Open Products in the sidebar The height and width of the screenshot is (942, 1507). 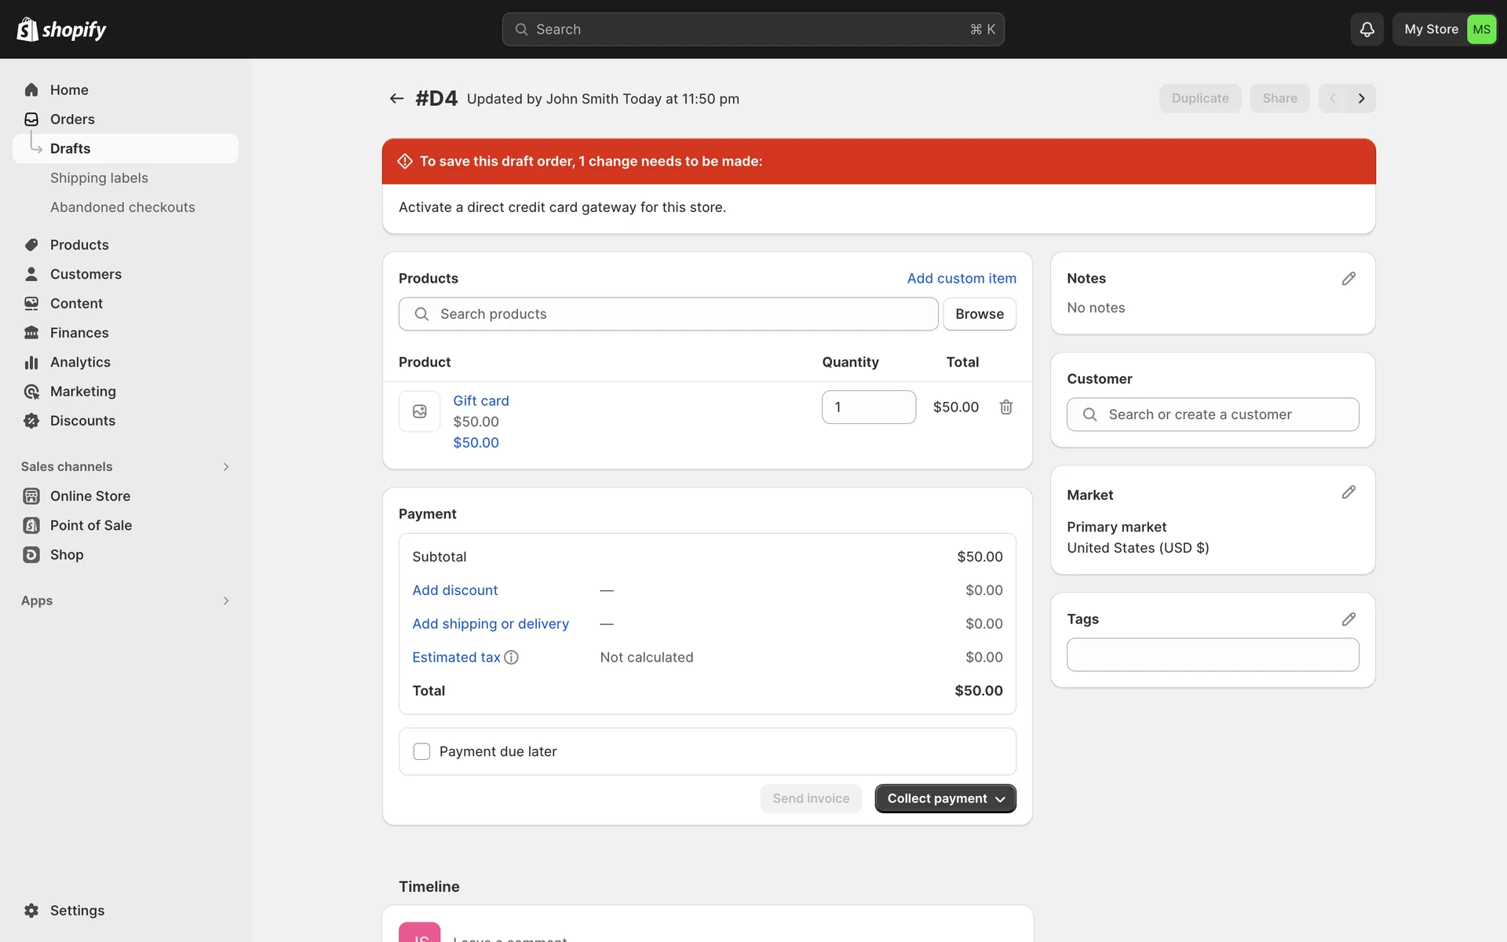(x=79, y=245)
